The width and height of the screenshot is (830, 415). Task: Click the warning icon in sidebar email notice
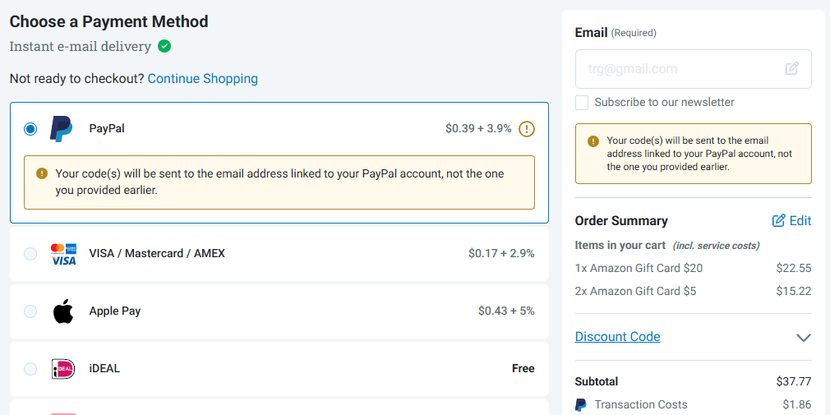coord(593,141)
